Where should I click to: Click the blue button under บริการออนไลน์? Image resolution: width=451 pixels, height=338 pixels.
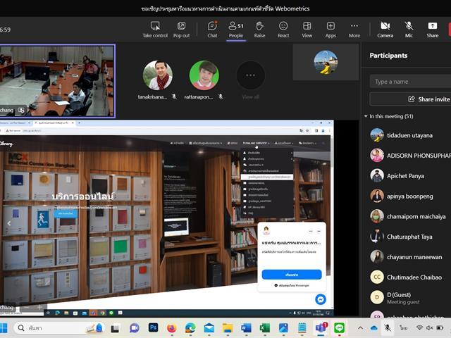[x=66, y=213]
